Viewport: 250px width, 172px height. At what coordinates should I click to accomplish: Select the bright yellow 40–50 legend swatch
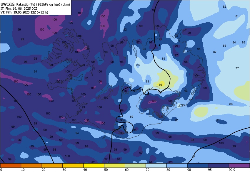(x=94, y=166)
